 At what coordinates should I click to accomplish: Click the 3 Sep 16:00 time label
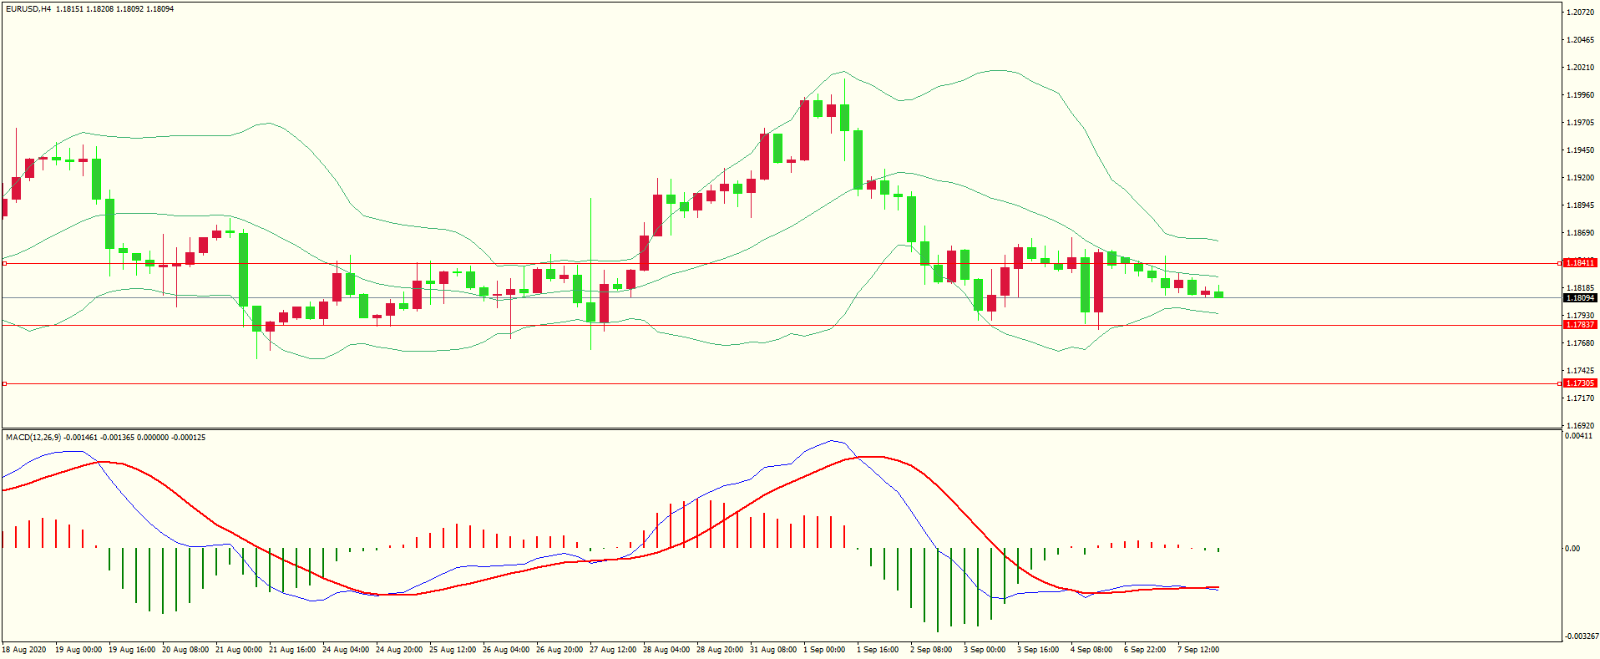tap(1038, 650)
